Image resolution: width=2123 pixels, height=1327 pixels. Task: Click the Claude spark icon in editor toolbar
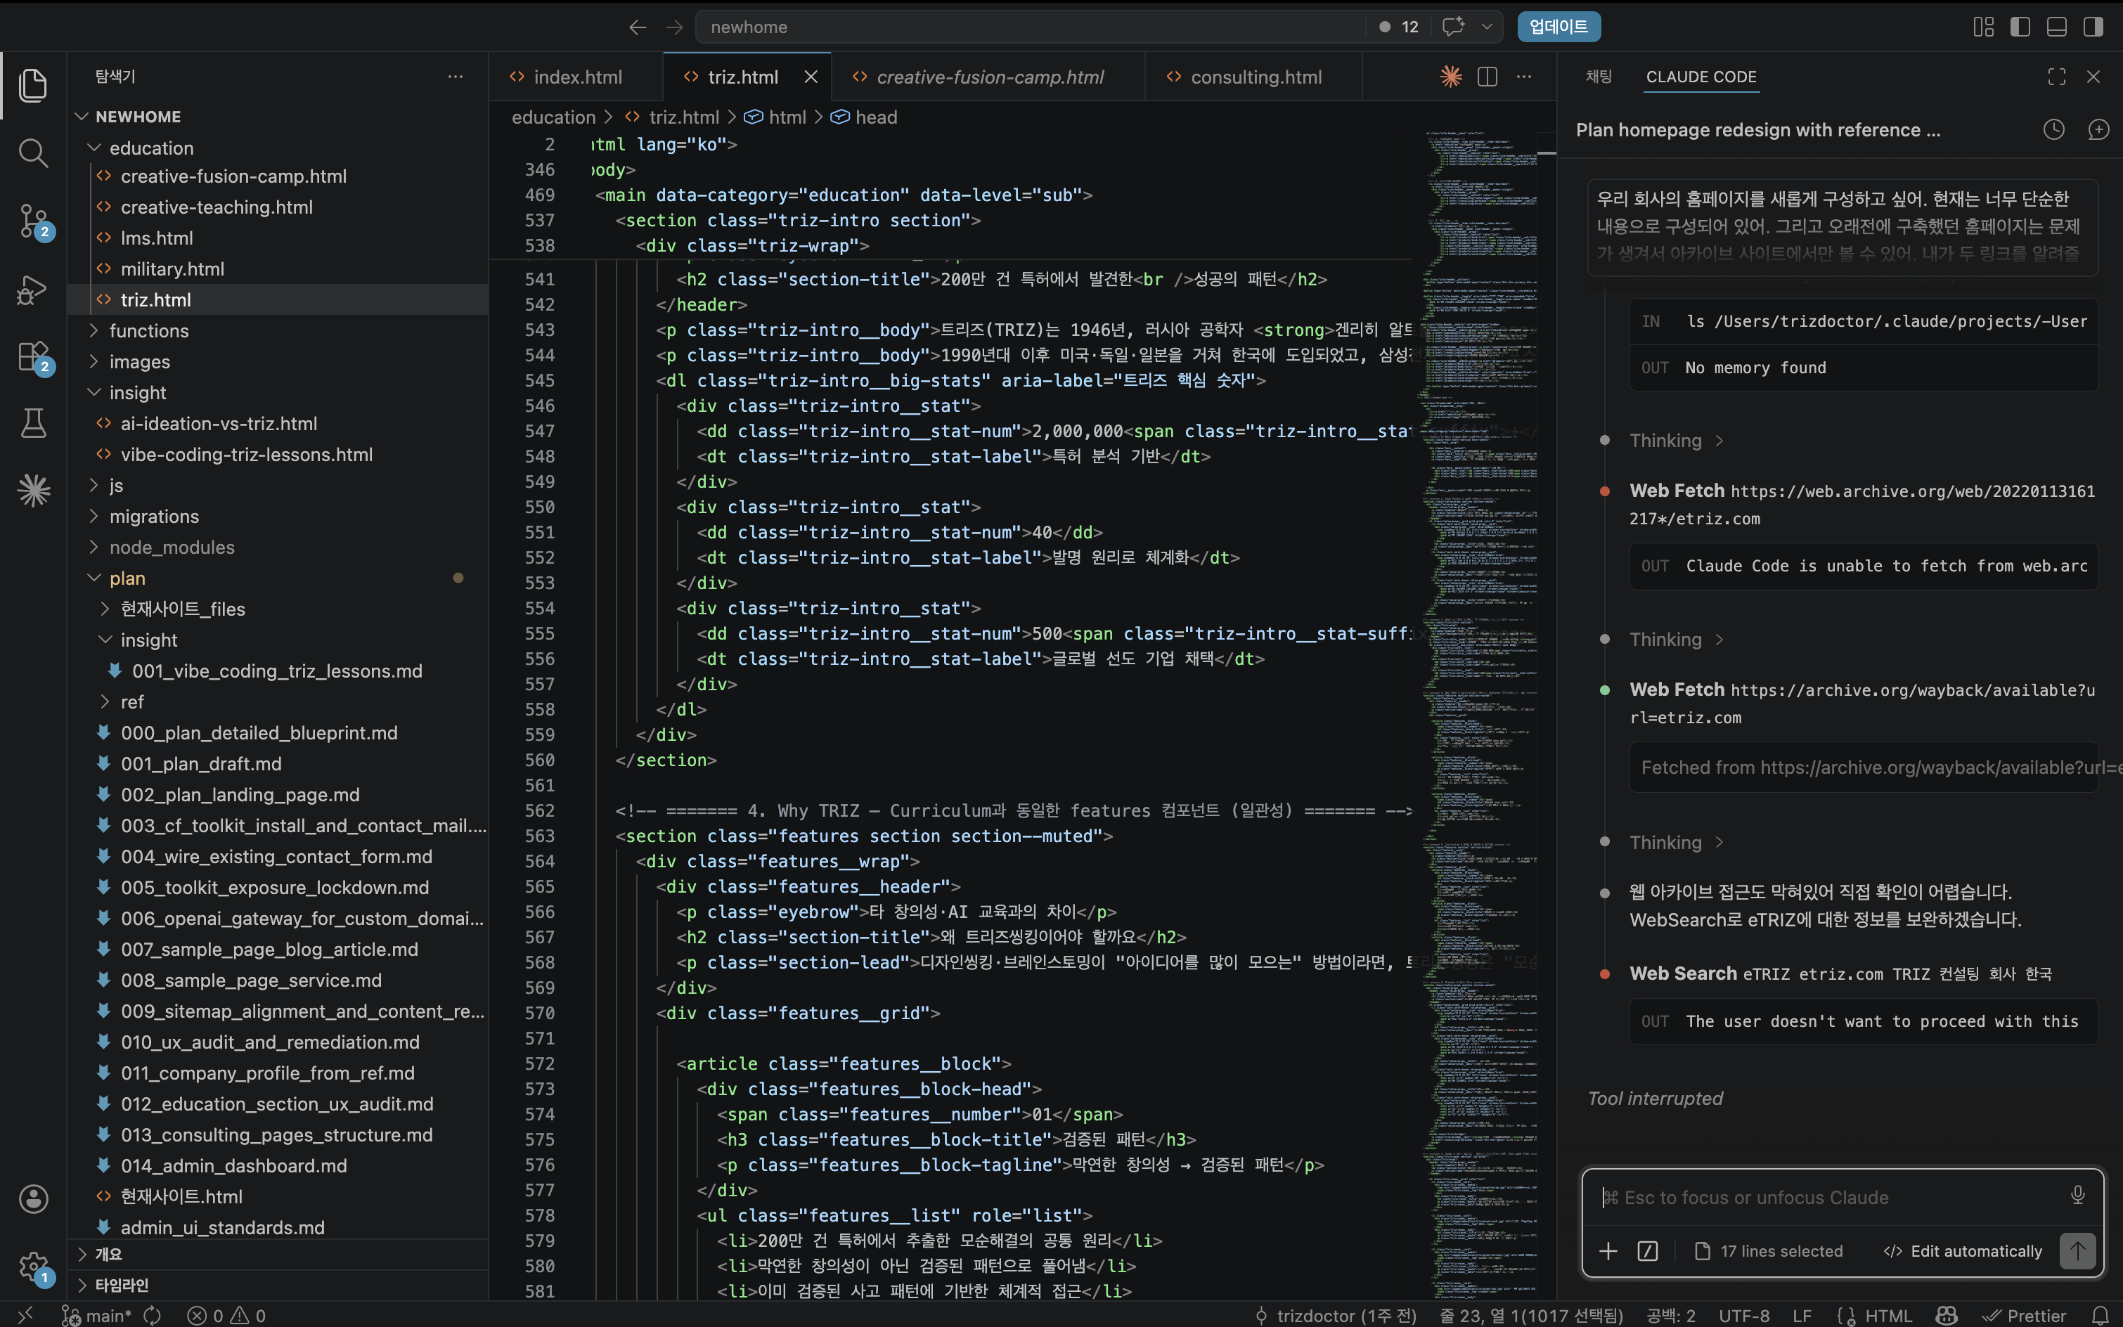coord(1451,77)
